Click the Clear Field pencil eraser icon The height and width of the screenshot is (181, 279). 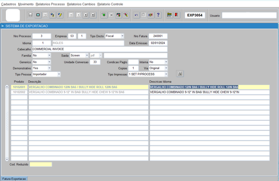click(x=126, y=15)
